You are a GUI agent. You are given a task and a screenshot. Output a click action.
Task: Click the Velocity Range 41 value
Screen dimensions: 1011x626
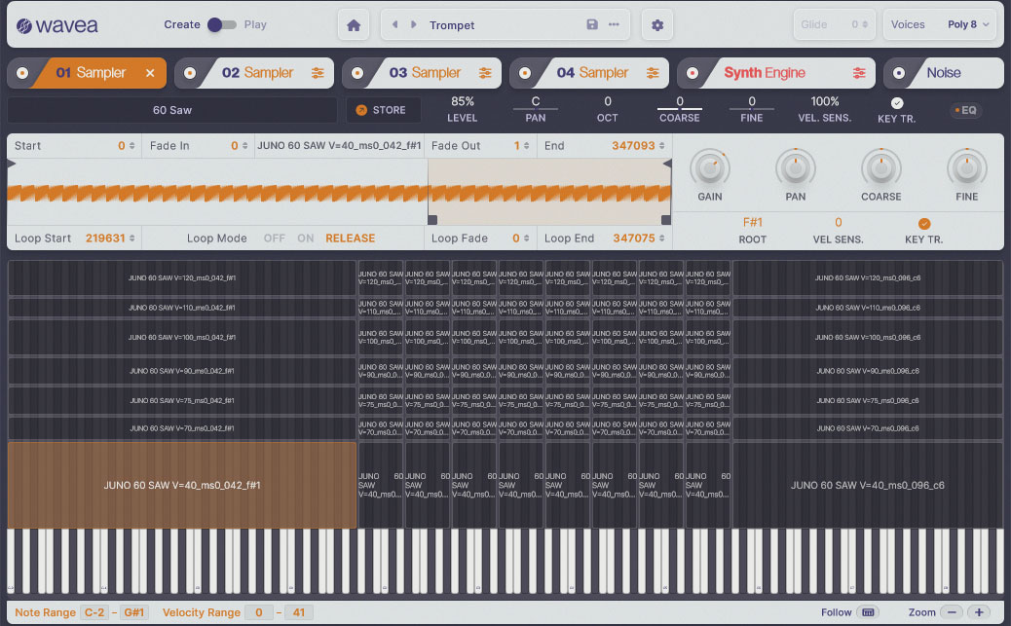pyautogui.click(x=299, y=611)
